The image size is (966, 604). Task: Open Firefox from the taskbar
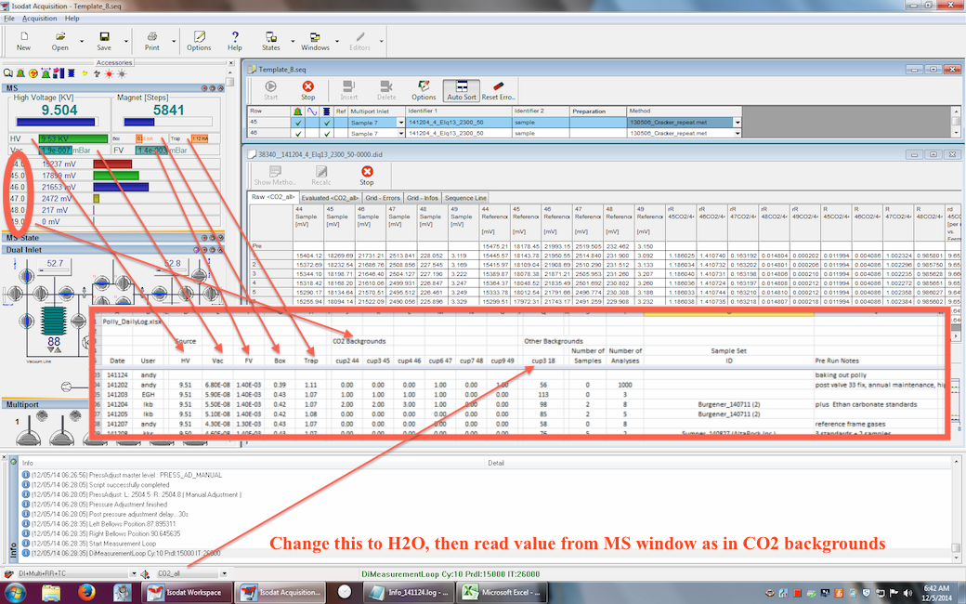[x=87, y=593]
